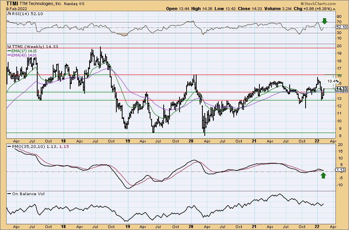This screenshot has width=349, height=230.
Task: Click the RSI axis level 90
Action: (x=339, y=16)
